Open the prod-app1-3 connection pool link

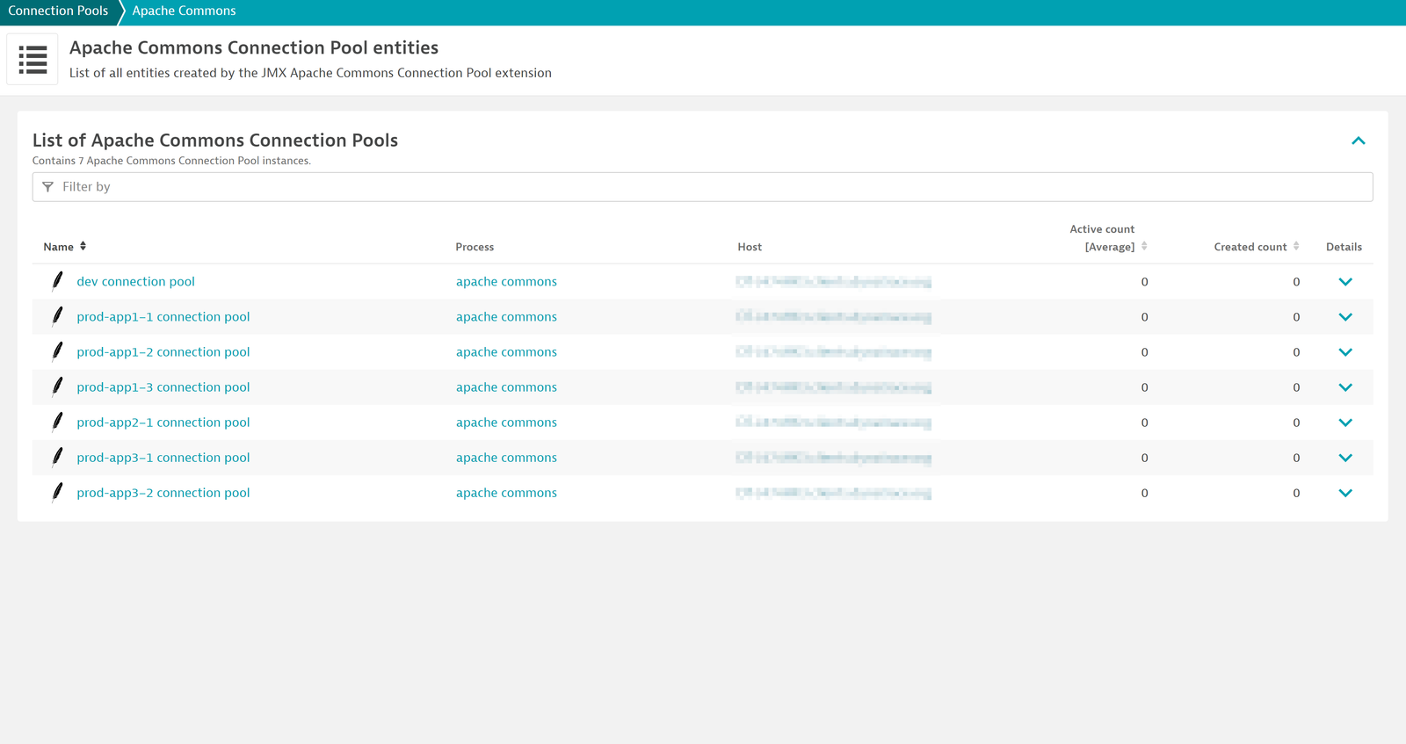click(x=163, y=387)
